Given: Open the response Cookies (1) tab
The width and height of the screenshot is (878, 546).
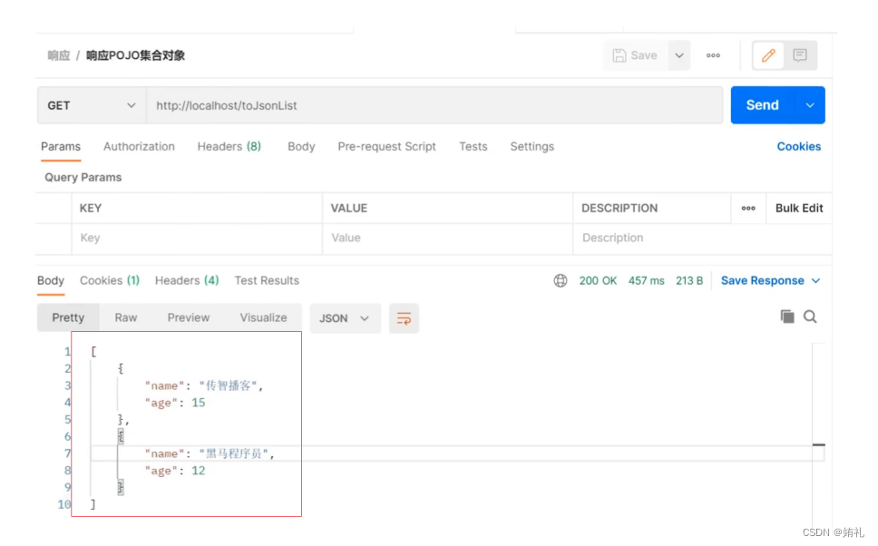Looking at the screenshot, I should click(x=110, y=280).
